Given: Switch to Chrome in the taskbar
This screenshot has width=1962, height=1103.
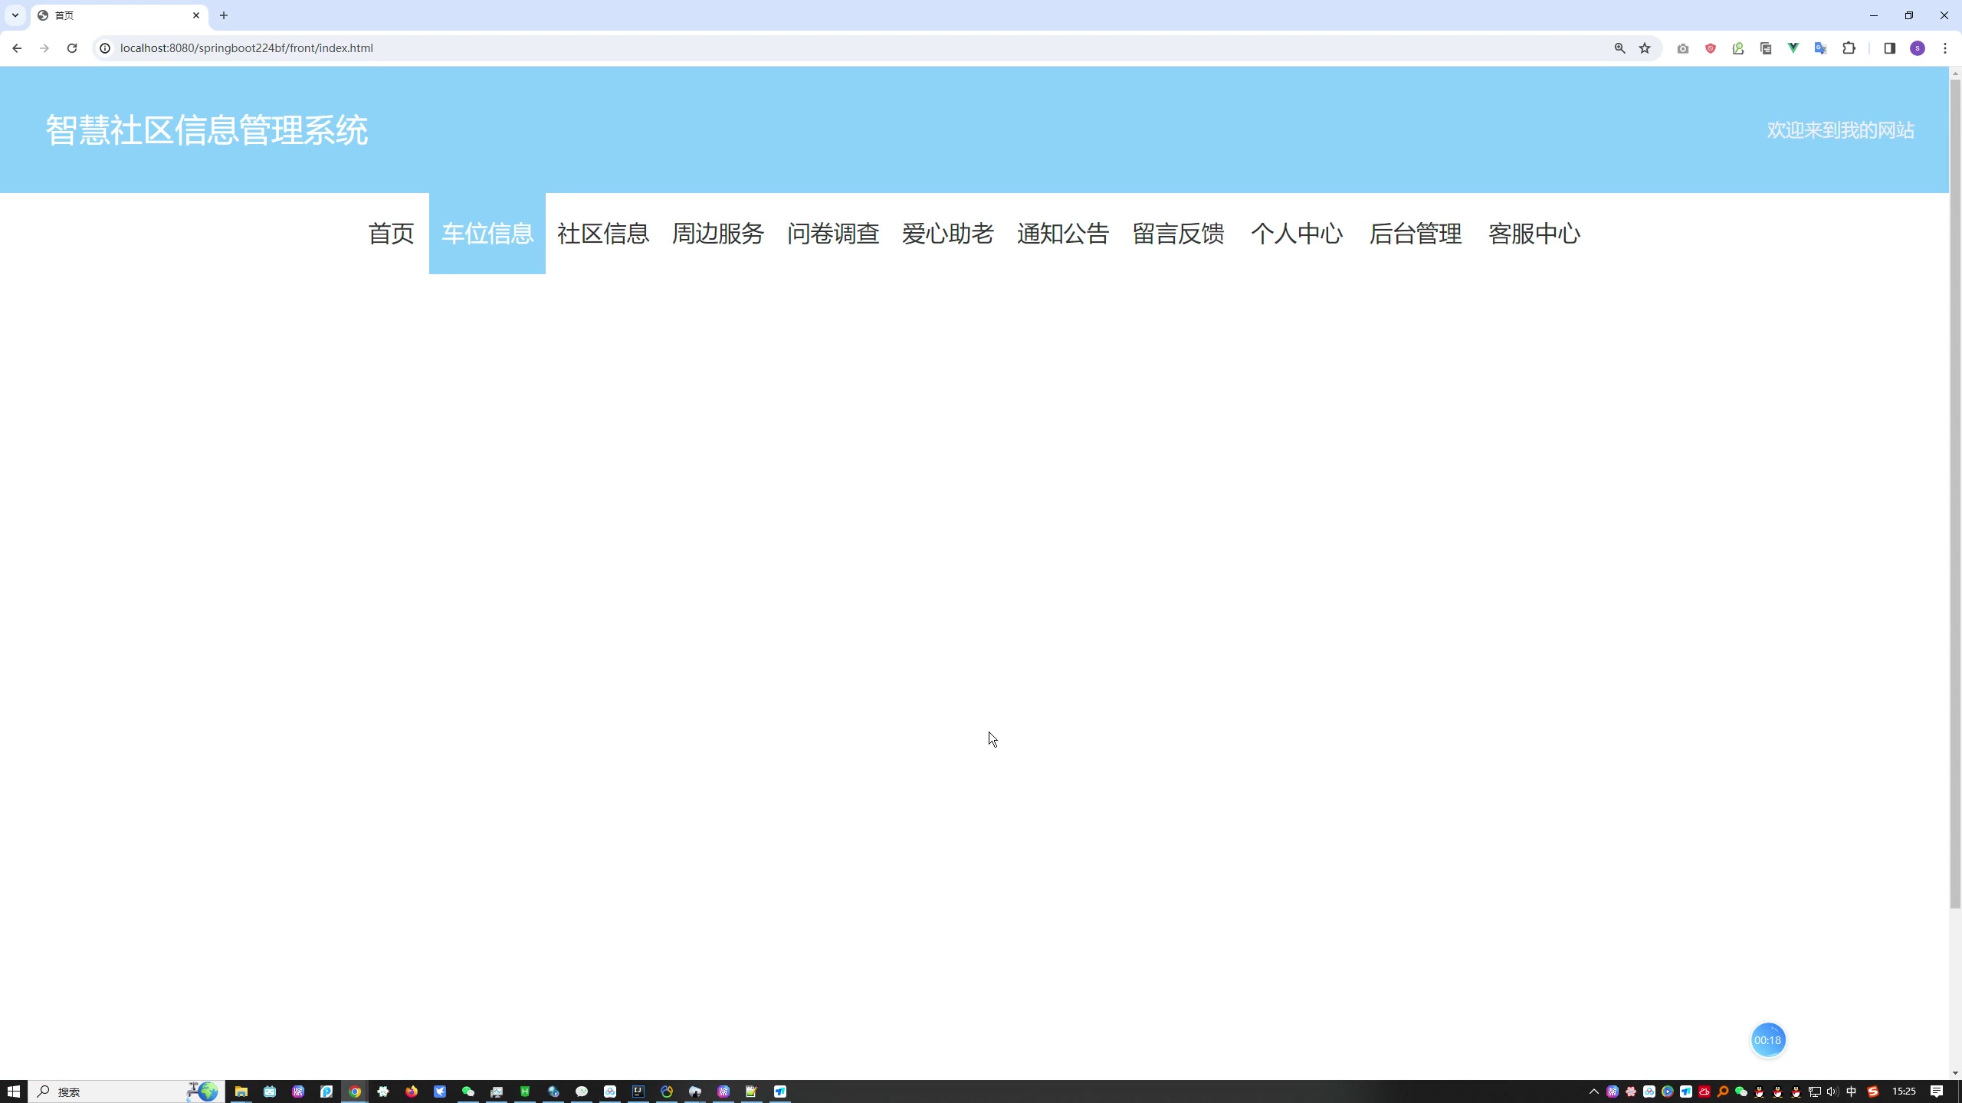Looking at the screenshot, I should pyautogui.click(x=355, y=1092).
